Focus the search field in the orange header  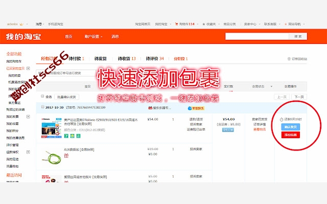[257, 36]
